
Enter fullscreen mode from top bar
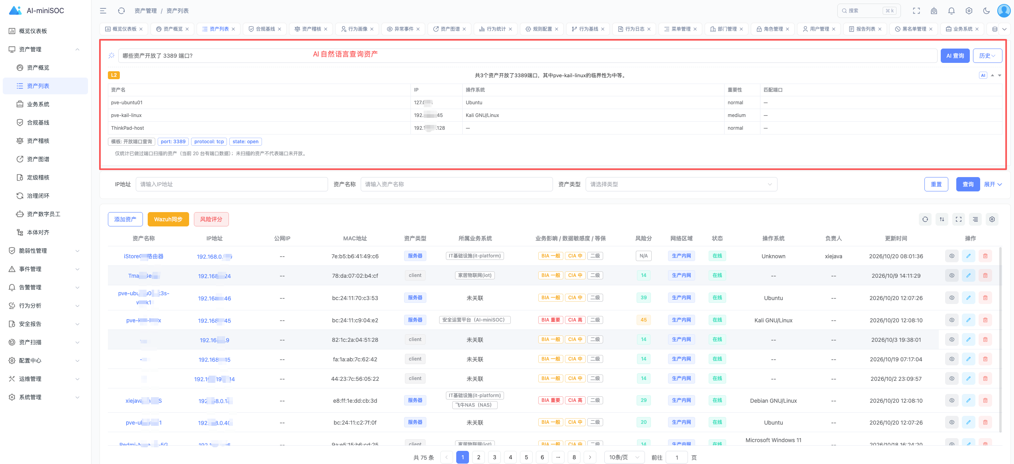click(x=916, y=11)
